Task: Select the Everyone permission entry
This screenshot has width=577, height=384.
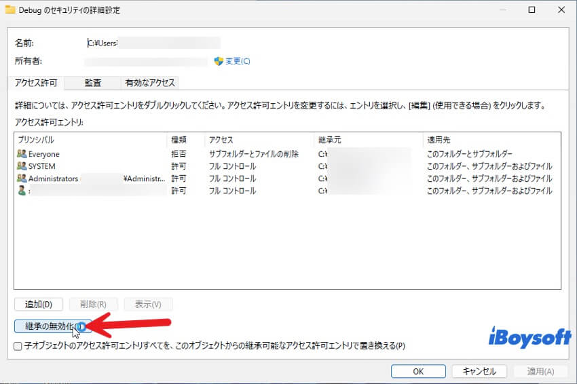Action: pyautogui.click(x=287, y=154)
